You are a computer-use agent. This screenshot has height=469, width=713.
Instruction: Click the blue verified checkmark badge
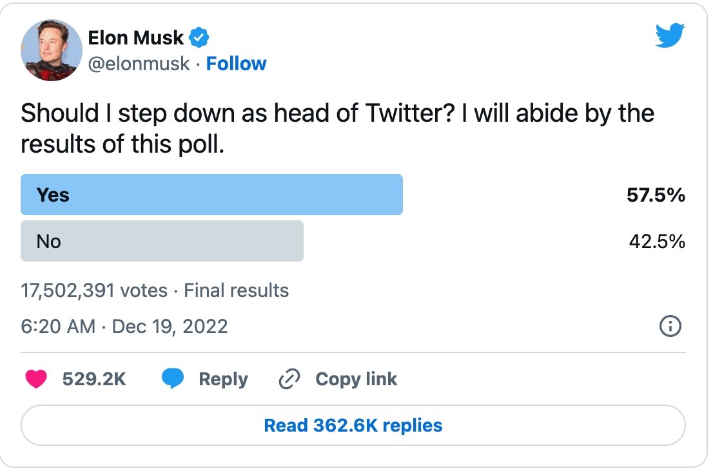pyautogui.click(x=199, y=37)
